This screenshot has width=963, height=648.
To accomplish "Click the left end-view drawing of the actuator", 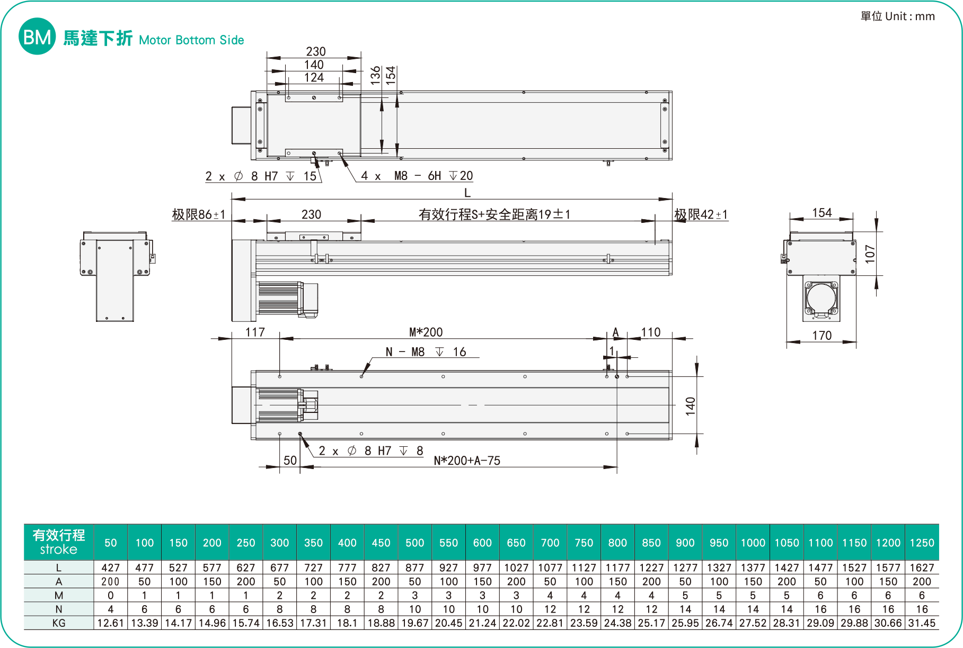I will [116, 275].
